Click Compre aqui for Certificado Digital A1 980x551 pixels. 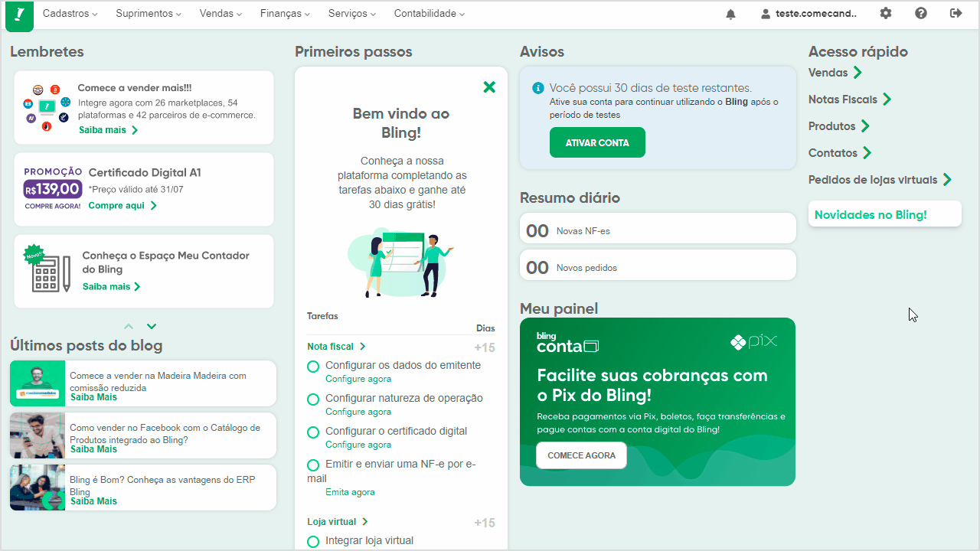click(x=122, y=206)
